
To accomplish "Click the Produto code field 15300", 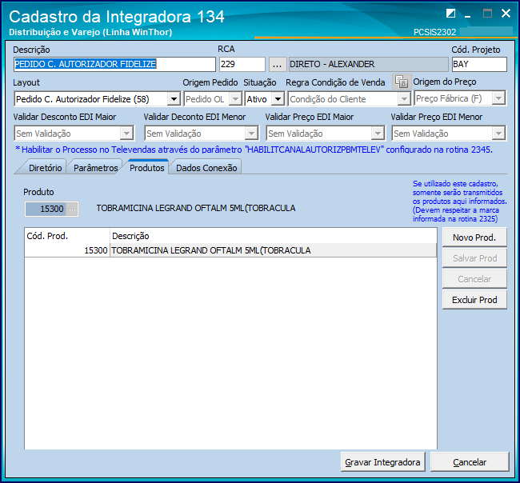I will click(46, 209).
